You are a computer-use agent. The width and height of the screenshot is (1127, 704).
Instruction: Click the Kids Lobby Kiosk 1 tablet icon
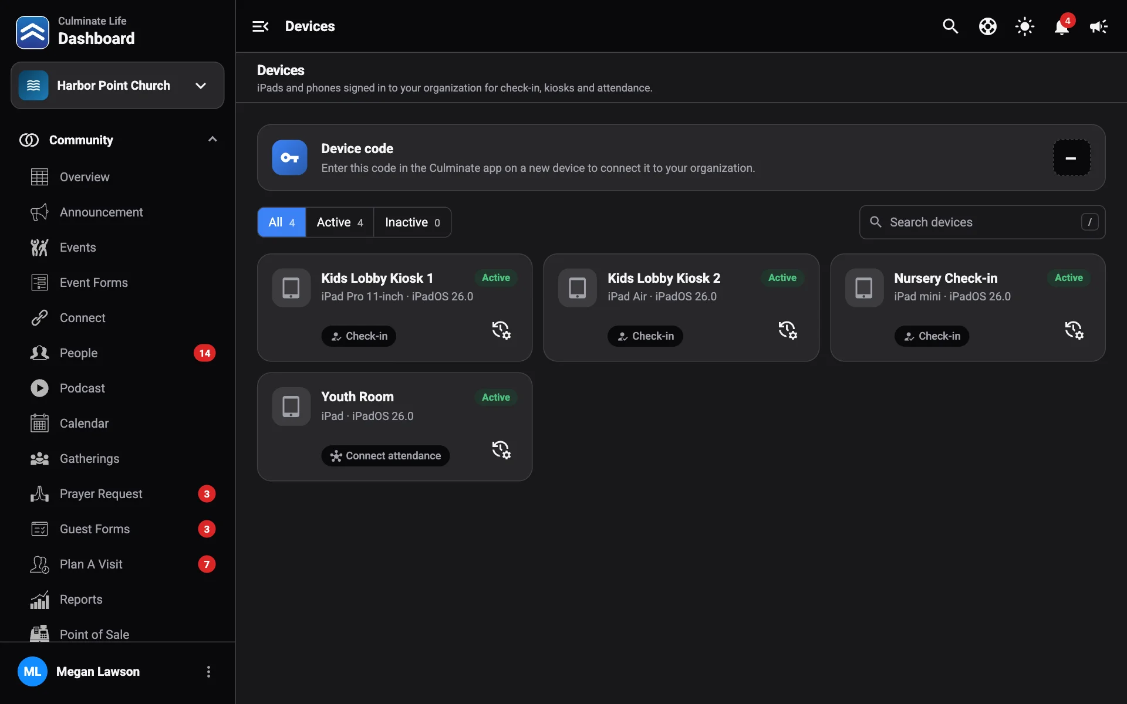291,288
